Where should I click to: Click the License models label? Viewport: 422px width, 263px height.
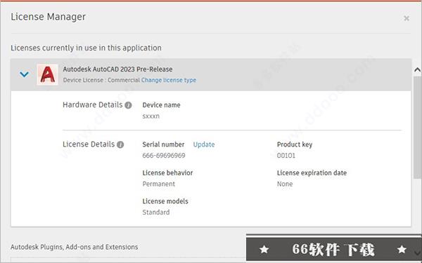(x=165, y=201)
